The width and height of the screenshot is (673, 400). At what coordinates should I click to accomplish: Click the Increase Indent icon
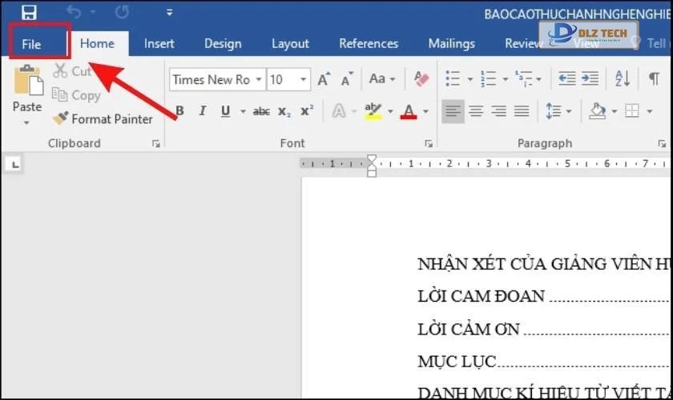589,79
